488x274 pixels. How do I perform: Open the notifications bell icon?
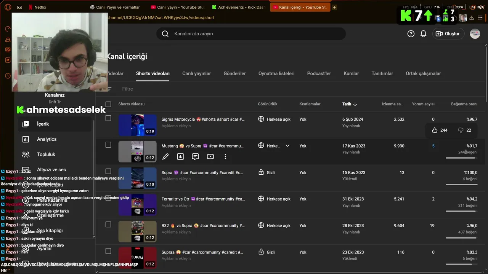pos(423,34)
